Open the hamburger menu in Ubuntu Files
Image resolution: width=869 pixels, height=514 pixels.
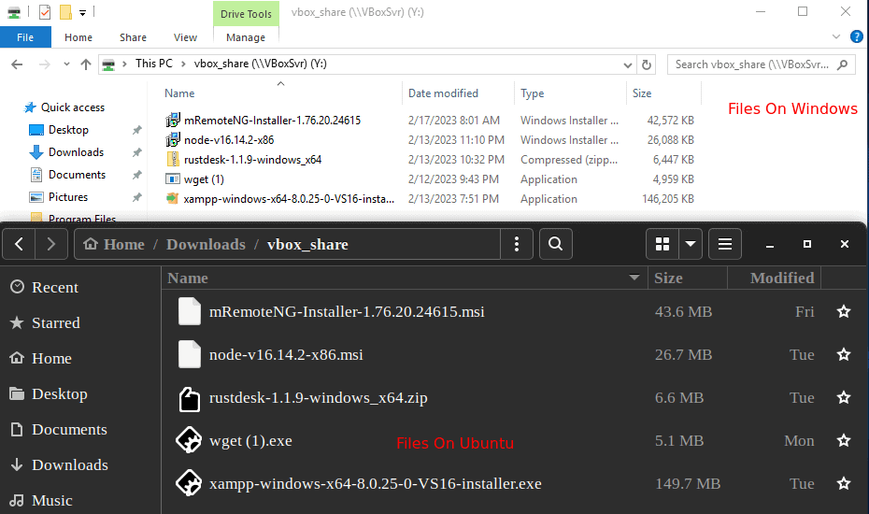[725, 244]
